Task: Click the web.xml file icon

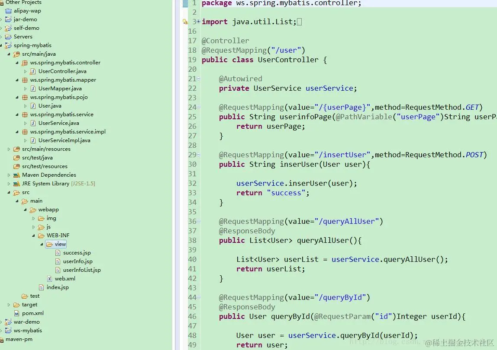Action: tap(49, 279)
